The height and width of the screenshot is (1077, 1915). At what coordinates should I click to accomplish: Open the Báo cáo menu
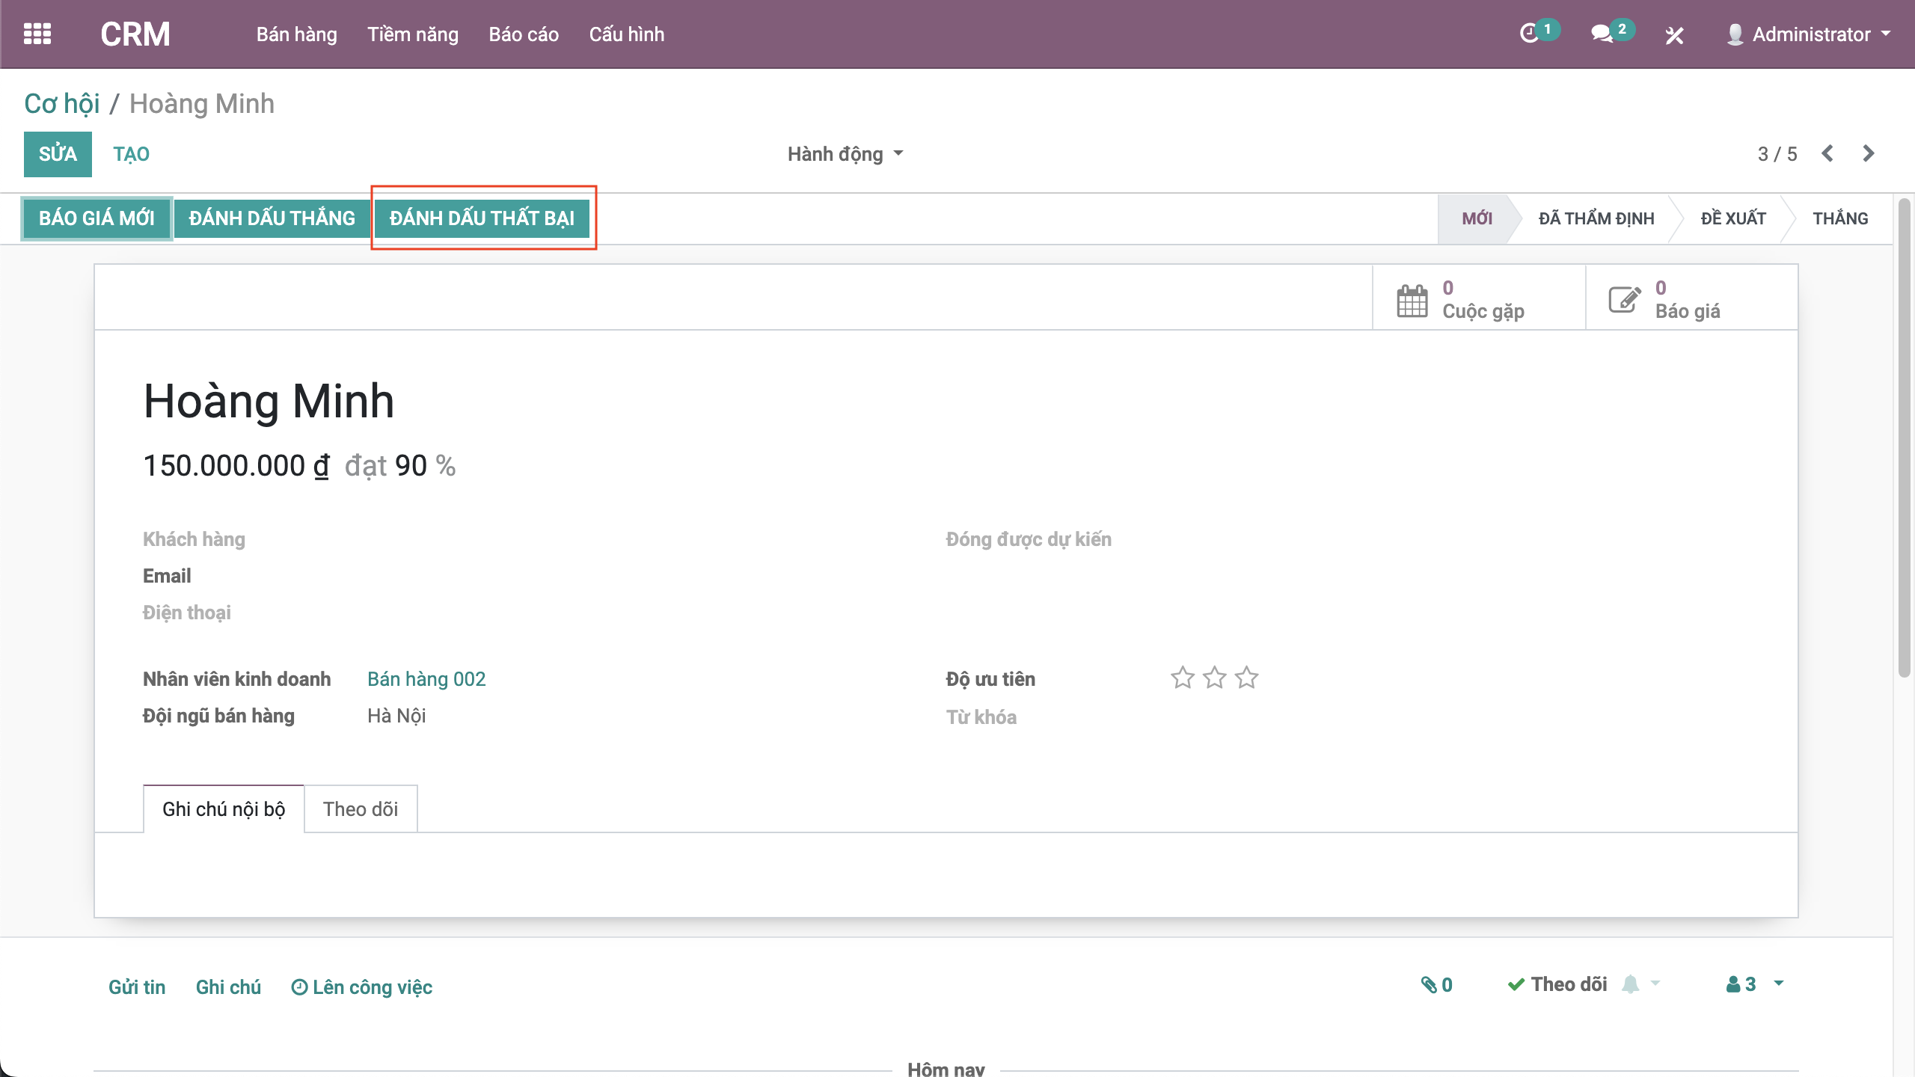tap(524, 34)
